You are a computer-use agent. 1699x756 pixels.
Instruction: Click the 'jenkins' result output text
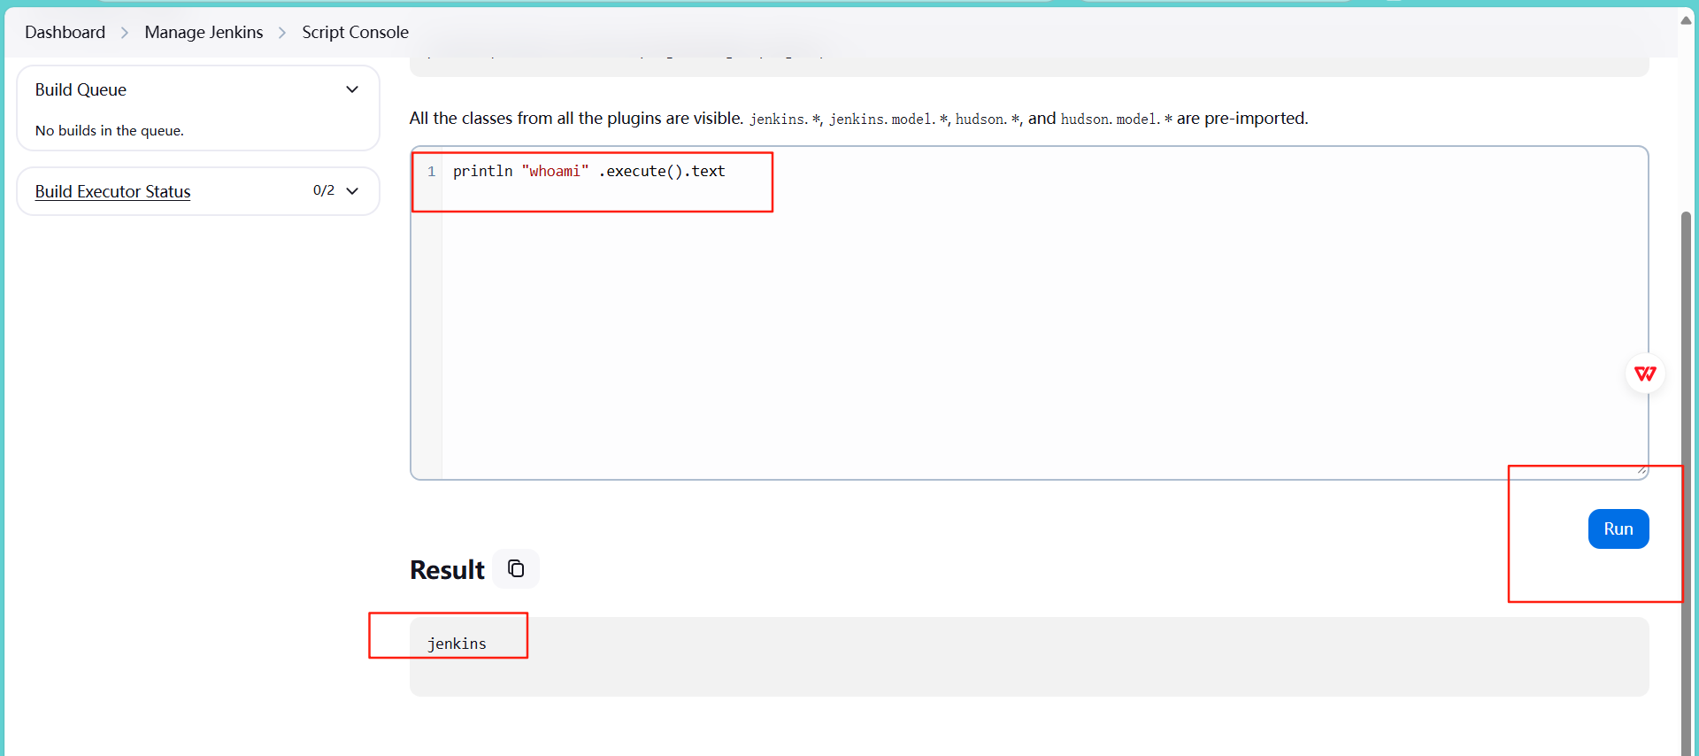[457, 644]
